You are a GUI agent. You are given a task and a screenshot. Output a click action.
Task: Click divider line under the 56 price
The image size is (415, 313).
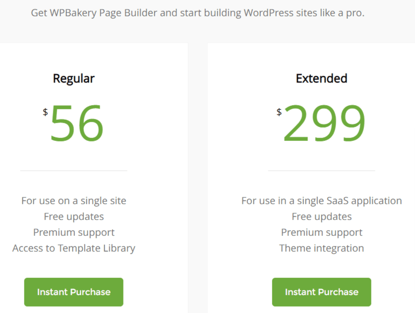73,171
